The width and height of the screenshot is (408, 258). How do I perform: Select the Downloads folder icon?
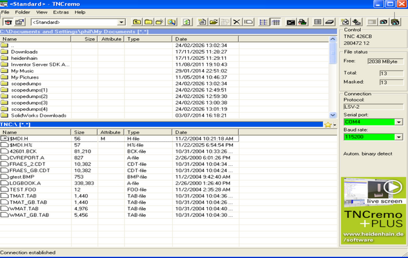4,52
